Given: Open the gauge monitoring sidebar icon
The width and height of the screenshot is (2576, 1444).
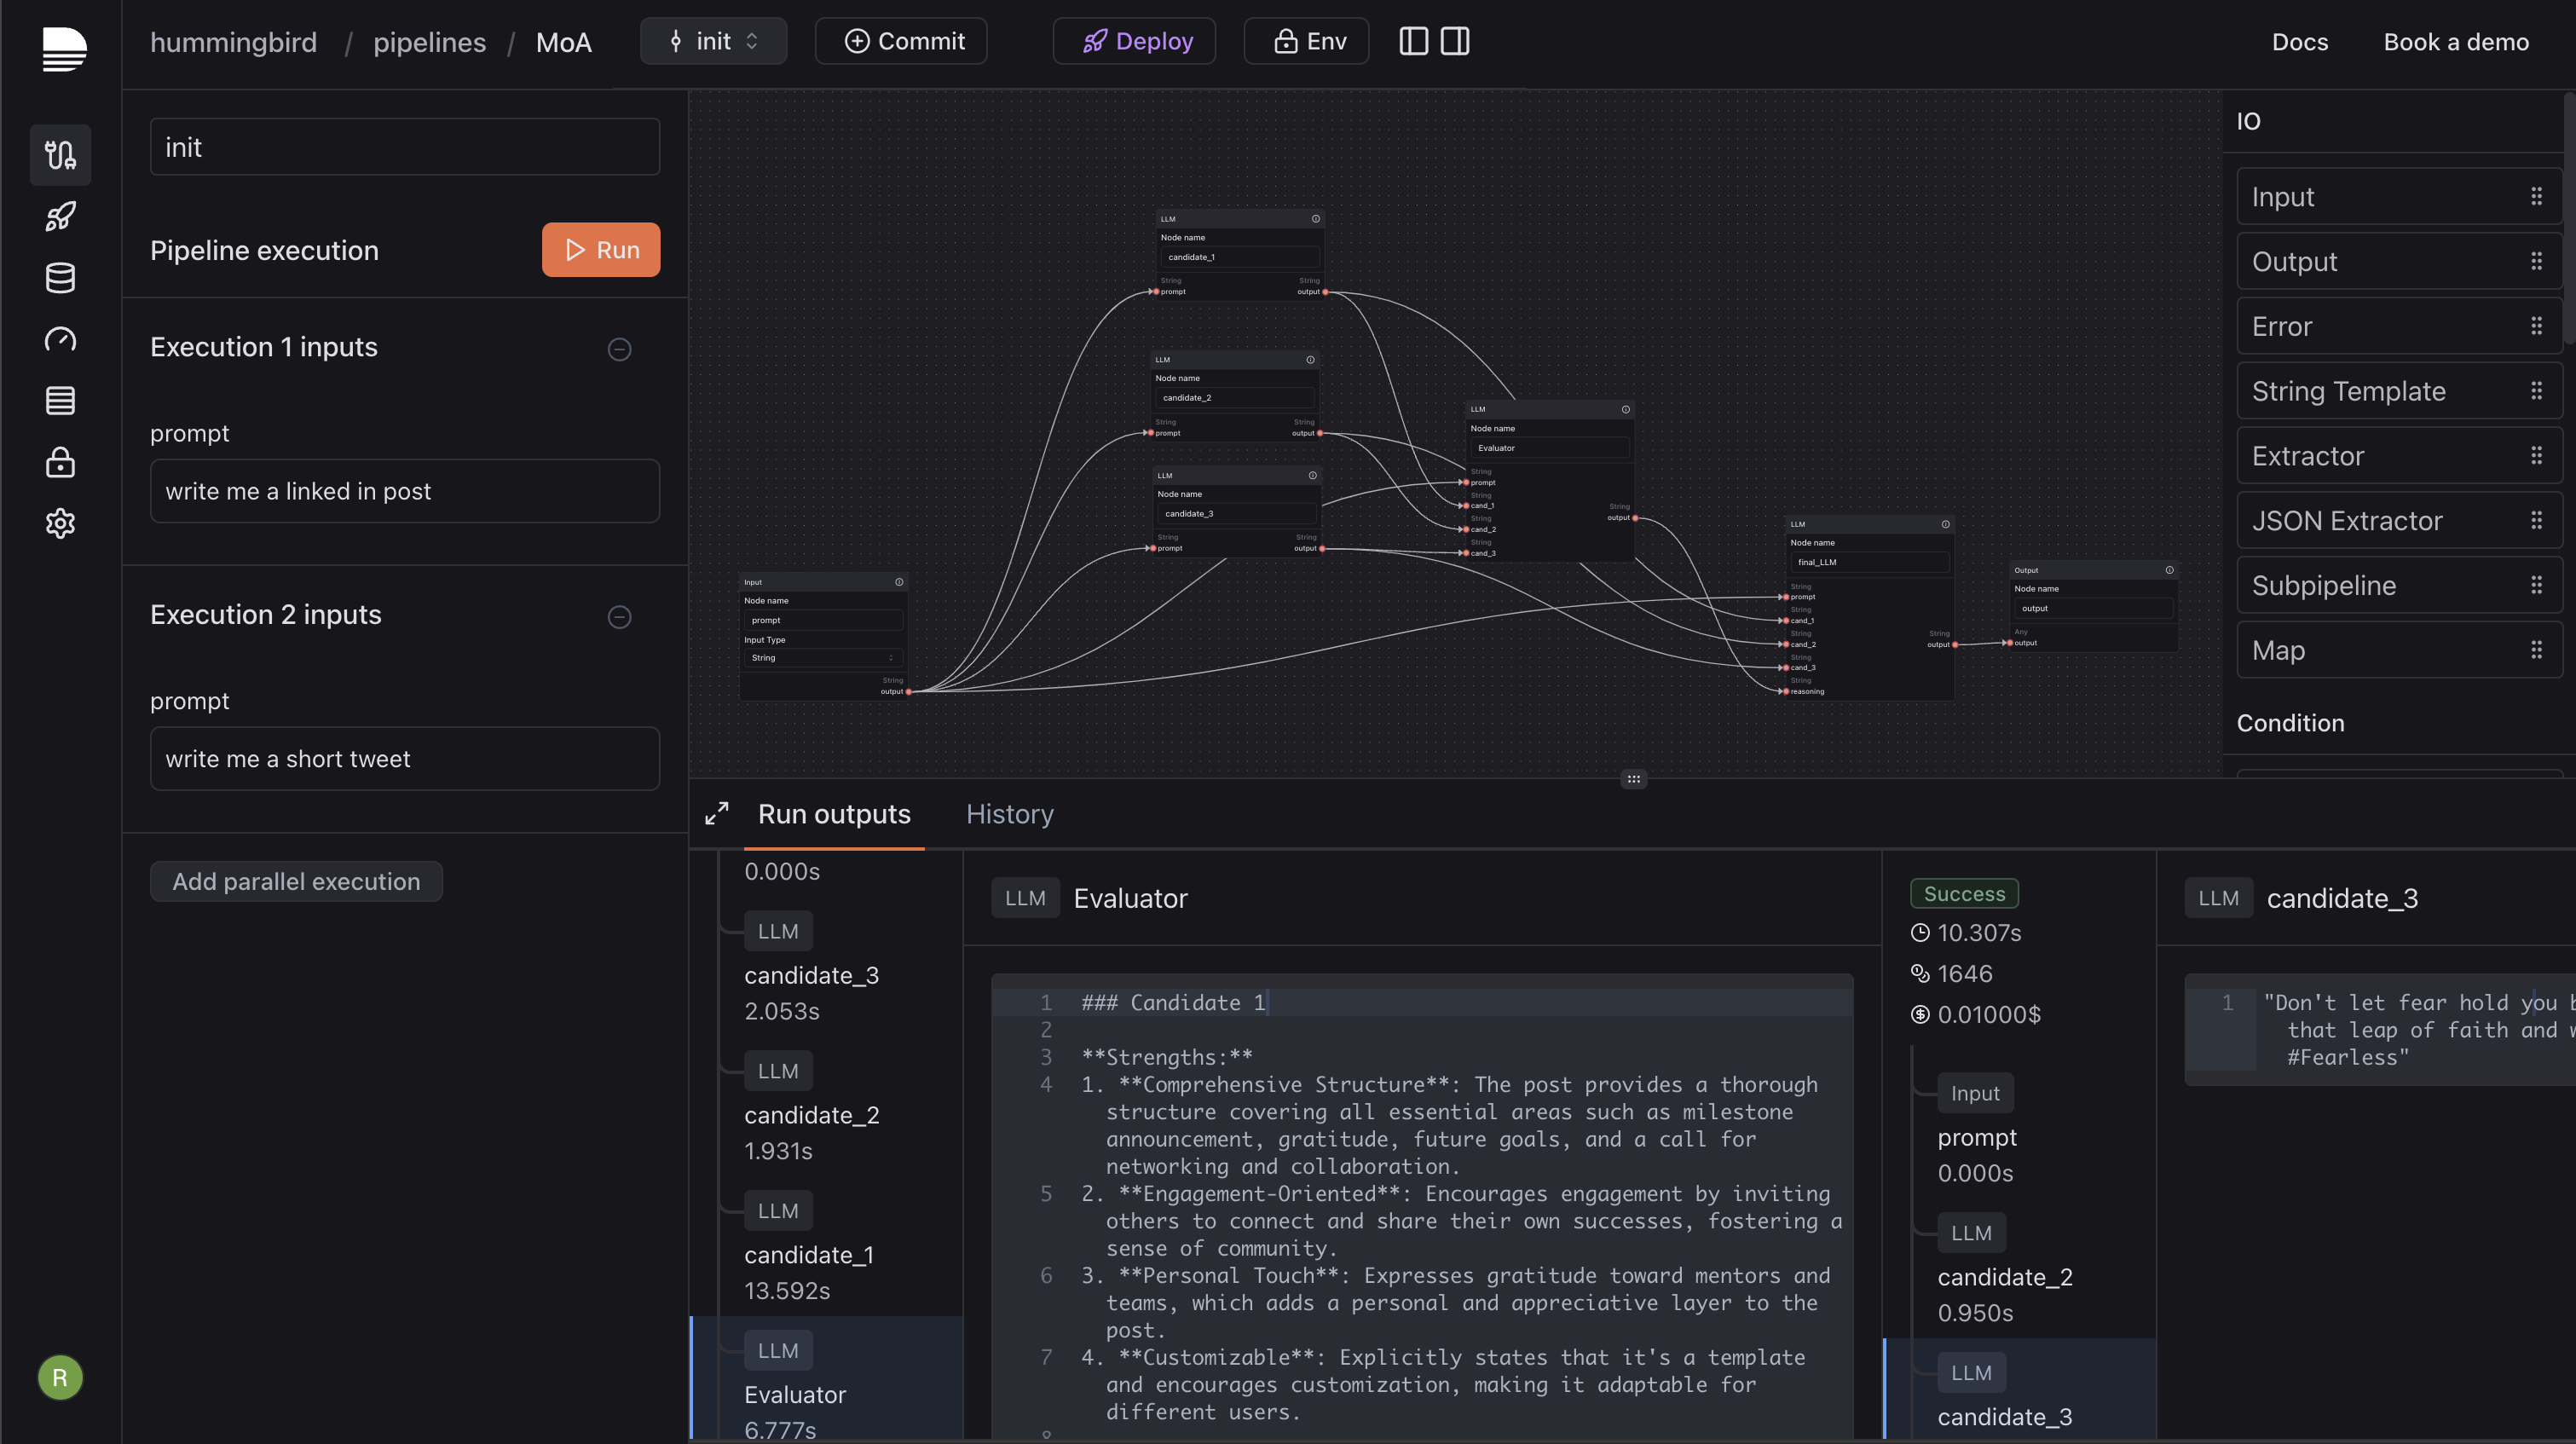Looking at the screenshot, I should [60, 339].
